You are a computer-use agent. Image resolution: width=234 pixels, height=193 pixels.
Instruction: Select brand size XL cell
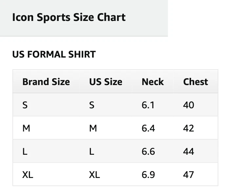(x=46, y=174)
